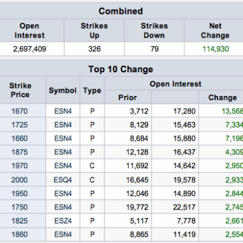Select prior value 8,129
The image size is (243, 243).
click(x=139, y=125)
